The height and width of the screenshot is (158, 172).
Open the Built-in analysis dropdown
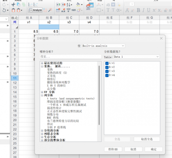pyautogui.click(x=103, y=46)
